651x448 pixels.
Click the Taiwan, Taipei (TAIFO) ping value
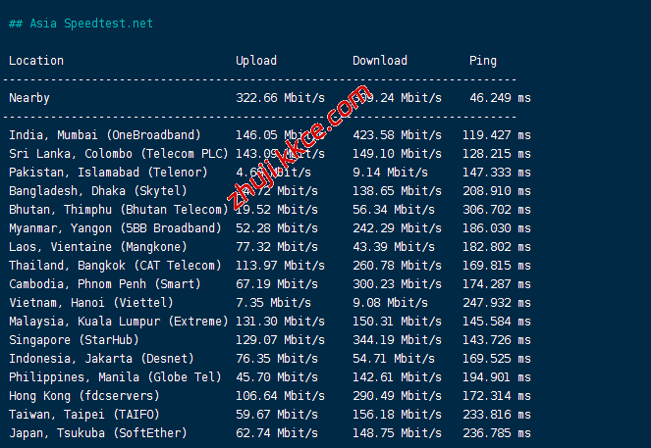click(497, 415)
